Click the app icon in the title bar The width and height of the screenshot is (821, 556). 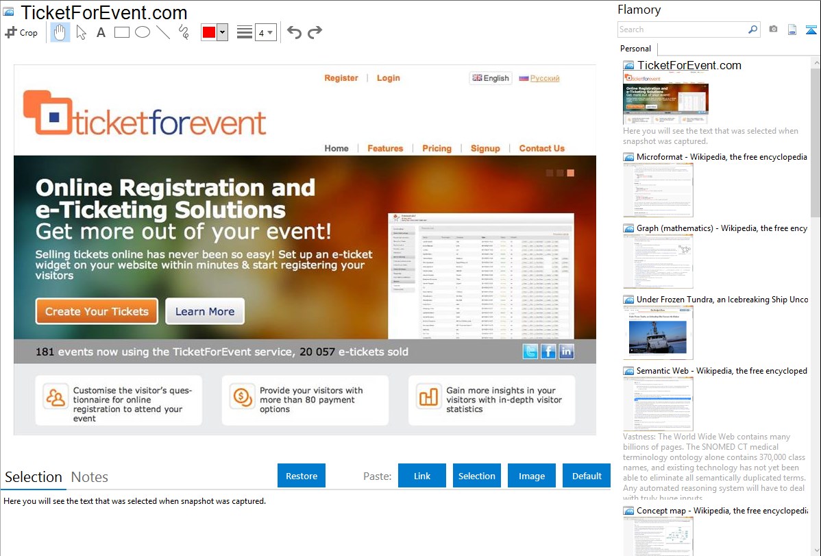8,12
